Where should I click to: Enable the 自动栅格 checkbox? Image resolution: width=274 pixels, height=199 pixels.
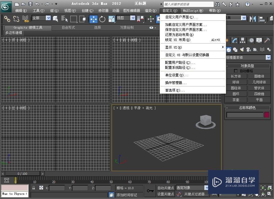pyautogui.click(x=236, y=71)
